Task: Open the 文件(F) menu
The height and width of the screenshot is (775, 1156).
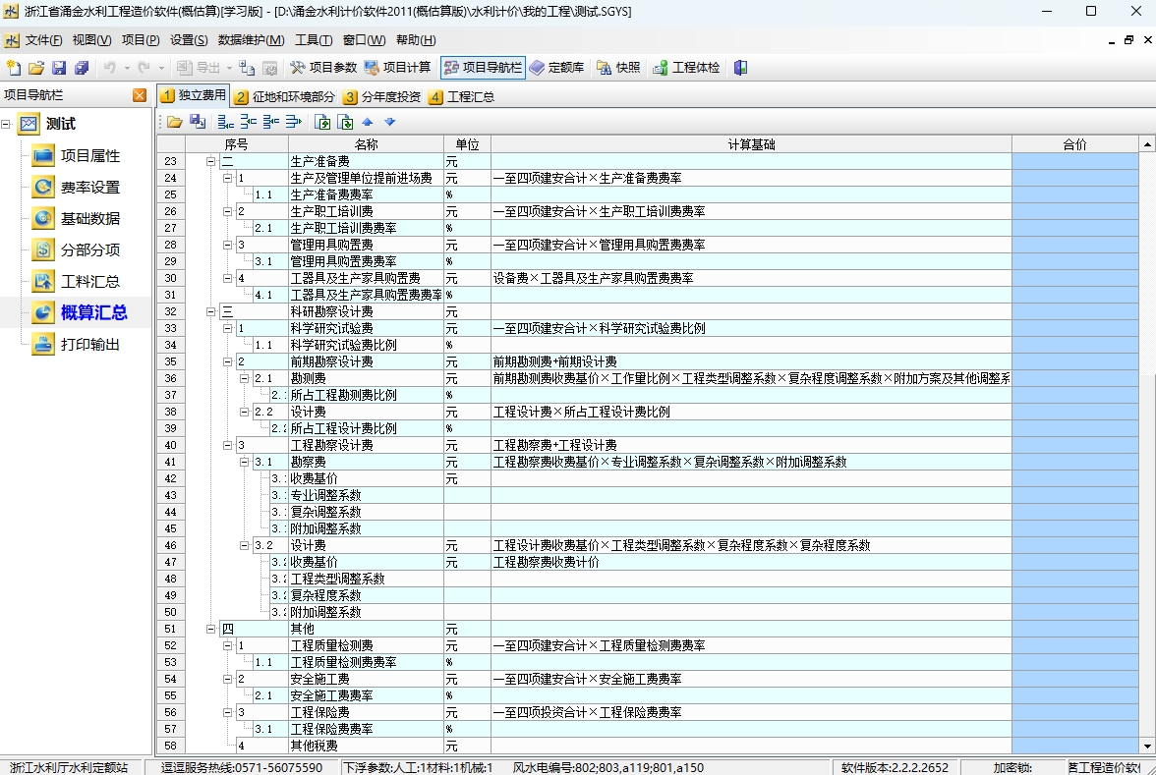Action: pyautogui.click(x=43, y=39)
